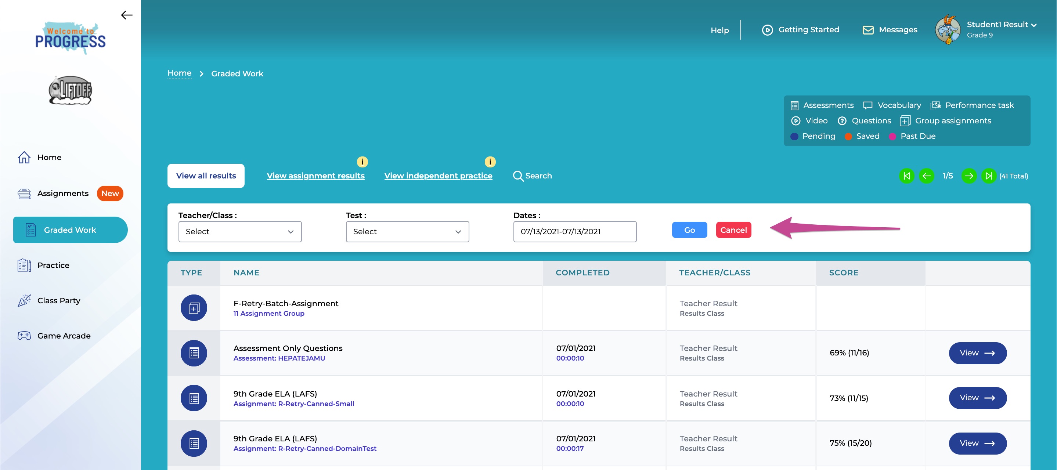Click the Dates range input field
The height and width of the screenshot is (470, 1057).
click(x=575, y=232)
